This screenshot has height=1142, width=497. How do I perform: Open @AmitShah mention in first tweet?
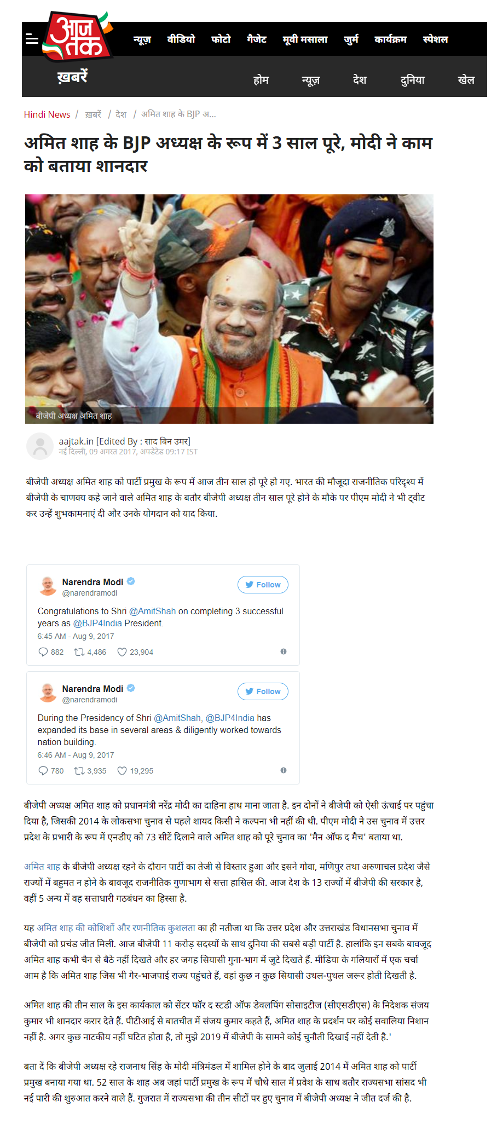[152, 611]
